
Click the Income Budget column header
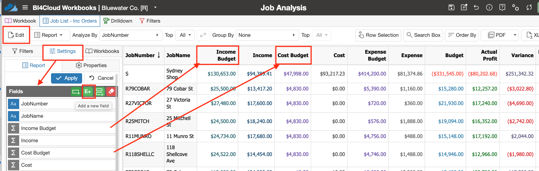tap(218, 55)
